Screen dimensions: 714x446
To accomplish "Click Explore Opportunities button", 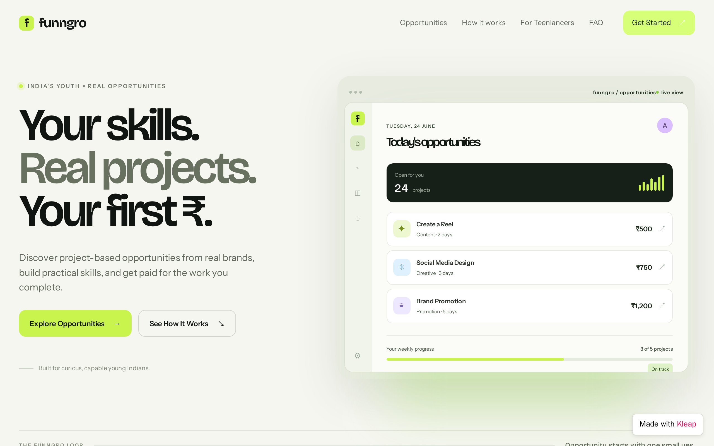I will (75, 323).
